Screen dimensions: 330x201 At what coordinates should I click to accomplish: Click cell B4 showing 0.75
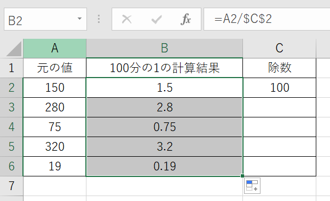point(165,127)
